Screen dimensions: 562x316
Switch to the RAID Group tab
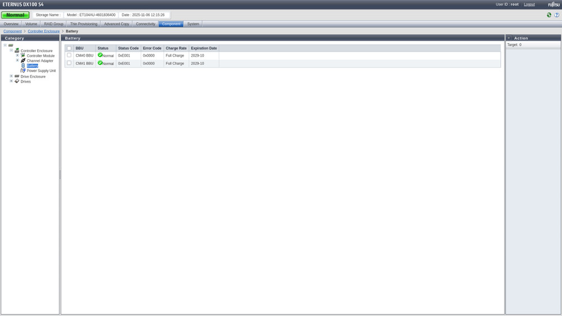(54, 24)
